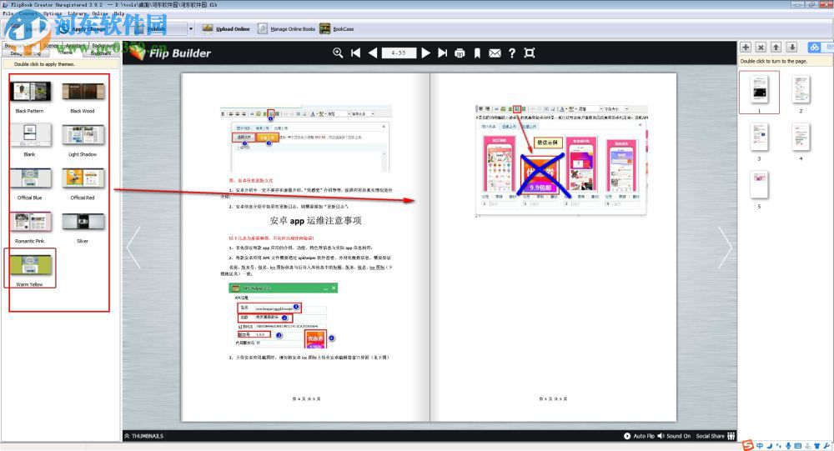Open the Publish dropdown arrow
834x451 pixels.
pyautogui.click(x=191, y=28)
